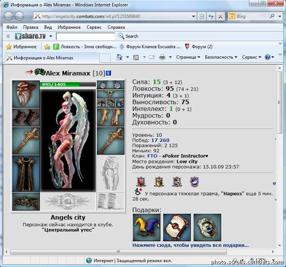Open the body armor equipment slot
The width and height of the screenshot is (286, 267).
(26, 173)
